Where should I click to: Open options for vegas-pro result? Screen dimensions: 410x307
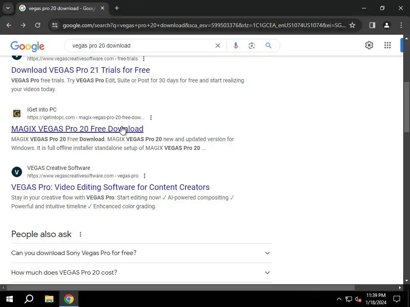144,176
